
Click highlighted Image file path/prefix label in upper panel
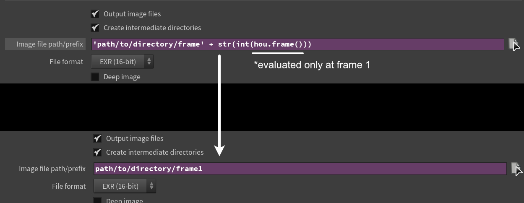pyautogui.click(x=50, y=44)
